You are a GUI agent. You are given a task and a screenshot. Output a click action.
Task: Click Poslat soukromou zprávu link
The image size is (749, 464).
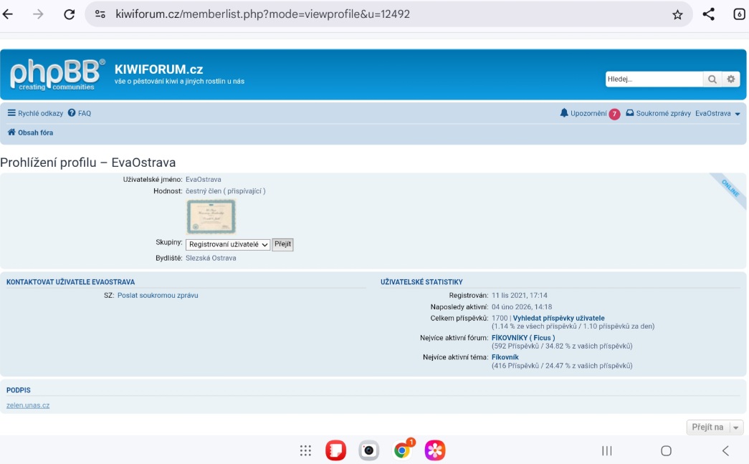(158, 296)
